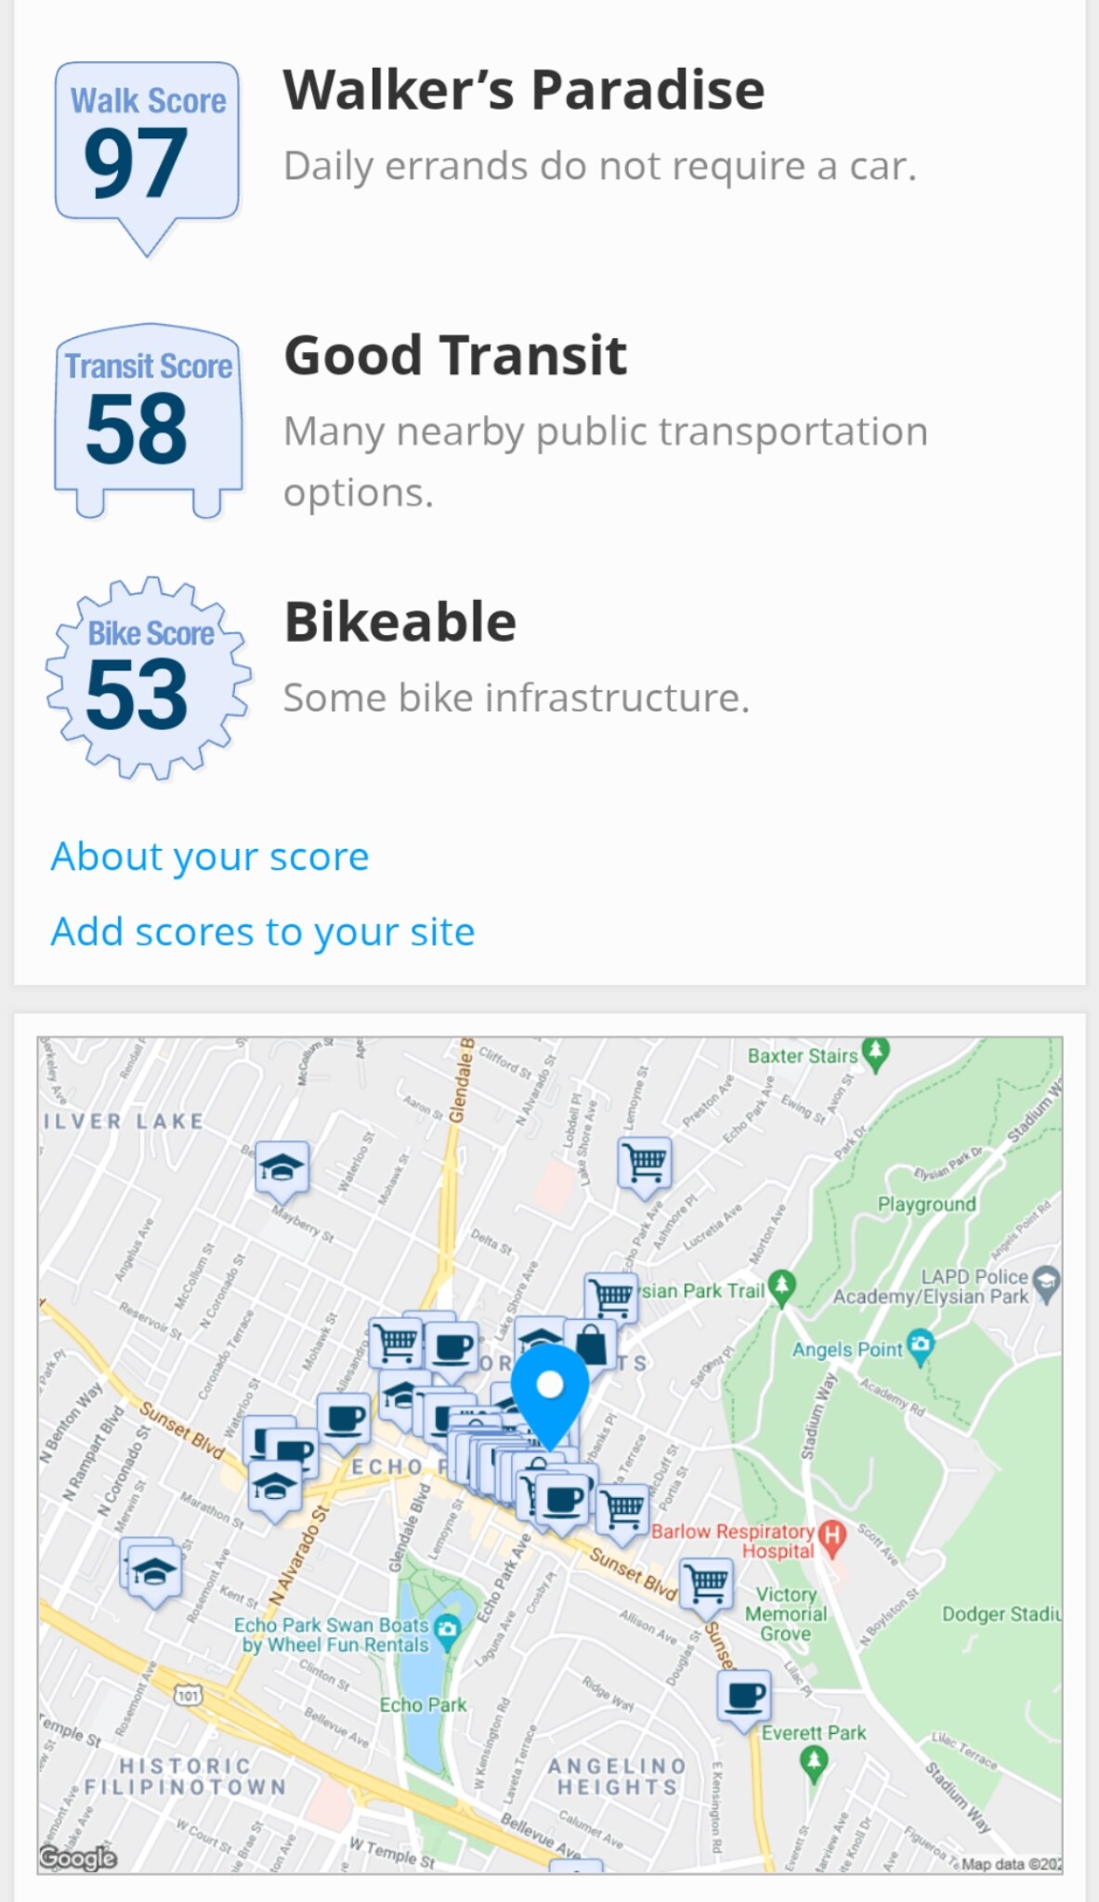Click the Echo Park Swan Boats camera marker
This screenshot has width=1099, height=1902.
coord(448,1627)
